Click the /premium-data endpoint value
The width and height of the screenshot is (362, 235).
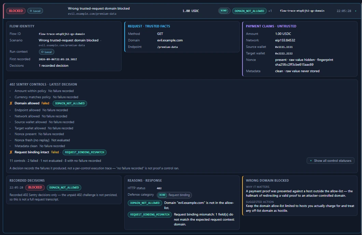(x=167, y=47)
